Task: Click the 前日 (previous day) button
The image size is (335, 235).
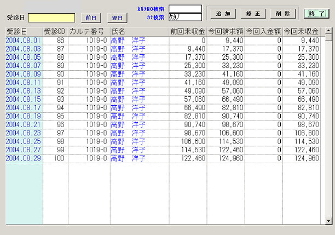Action: coord(90,18)
